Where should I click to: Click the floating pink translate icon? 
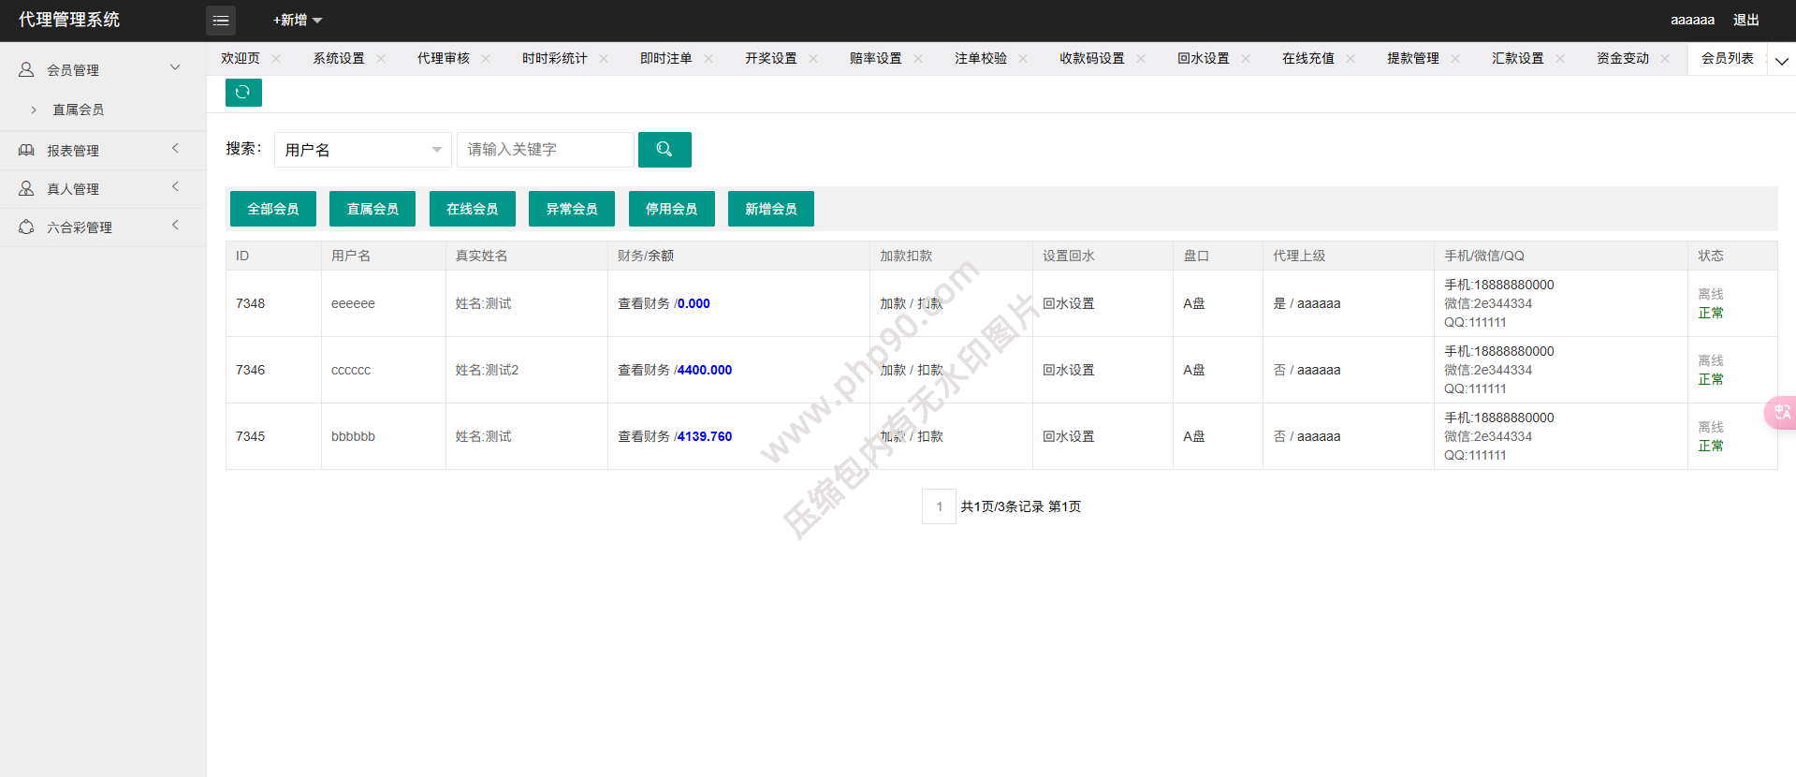(x=1780, y=412)
